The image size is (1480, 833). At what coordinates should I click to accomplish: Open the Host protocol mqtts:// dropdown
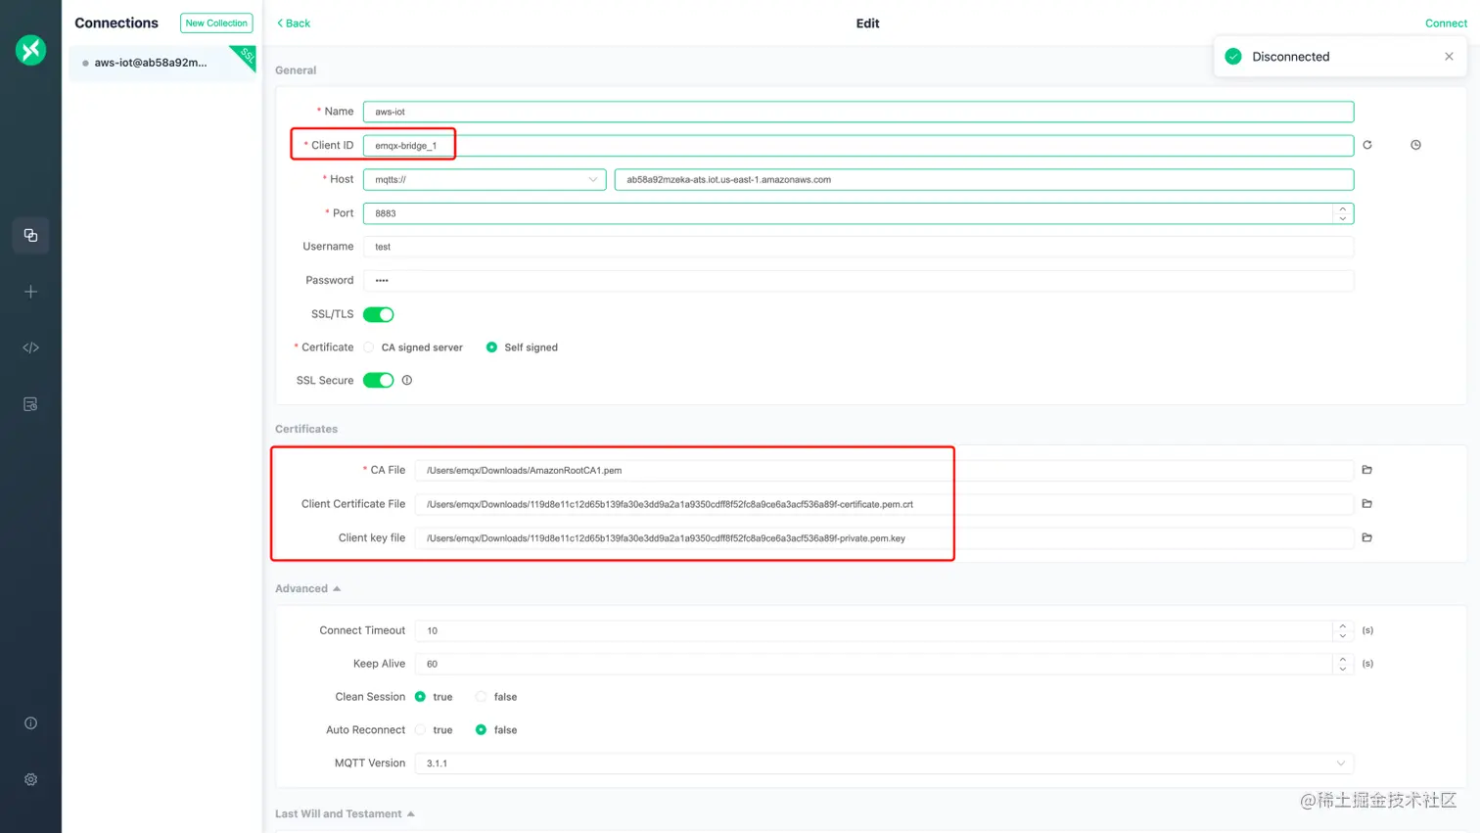(485, 179)
